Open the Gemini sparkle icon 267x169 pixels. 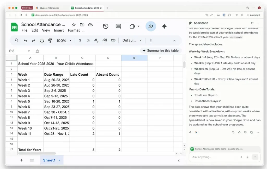pyautogui.click(x=164, y=26)
